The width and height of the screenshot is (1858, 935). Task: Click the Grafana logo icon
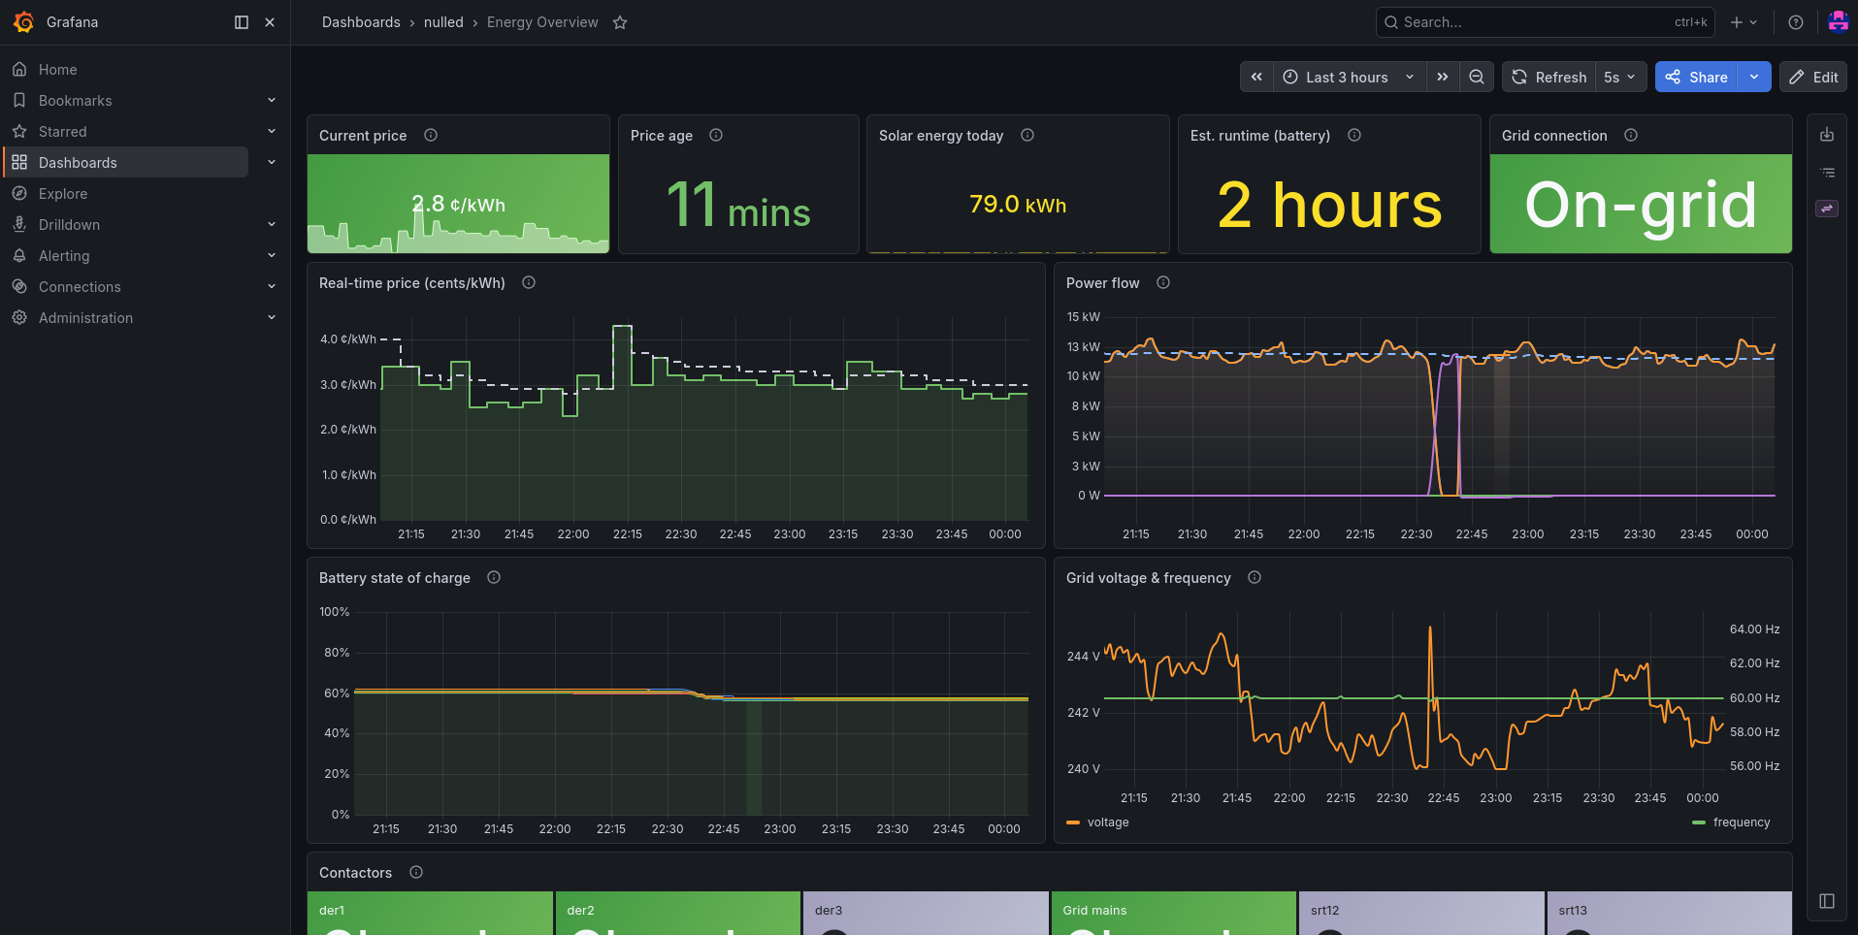click(23, 22)
